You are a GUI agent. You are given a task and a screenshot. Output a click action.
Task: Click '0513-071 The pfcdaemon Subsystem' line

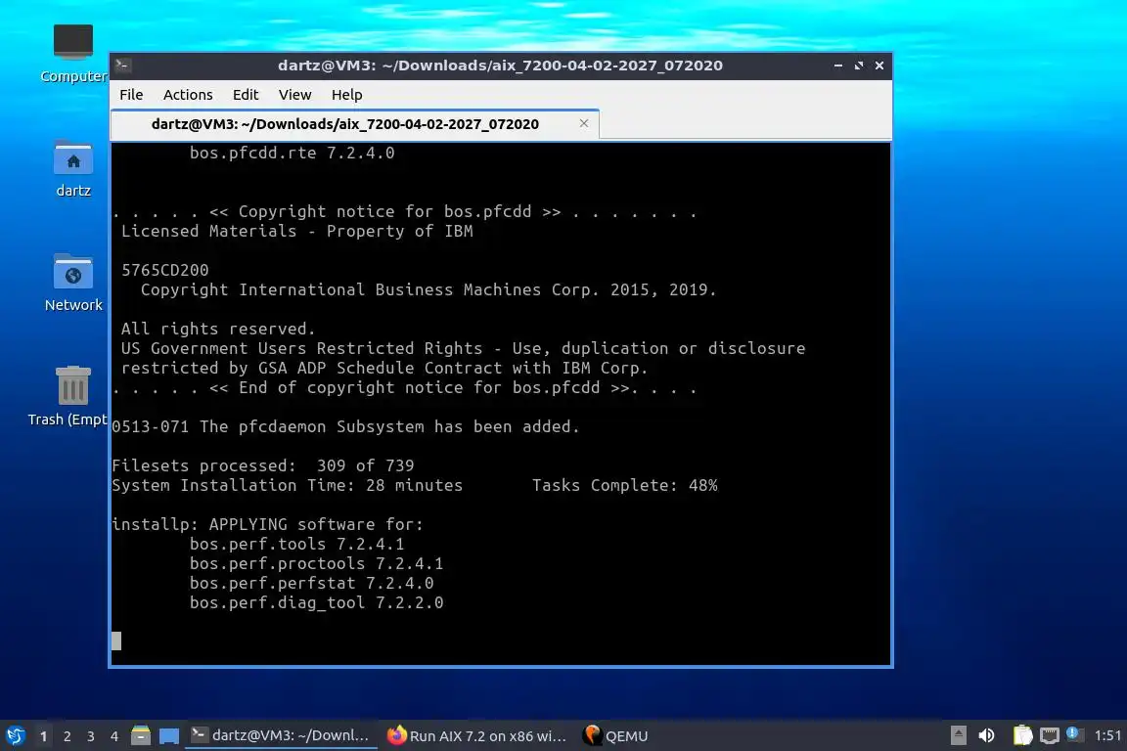click(x=345, y=427)
